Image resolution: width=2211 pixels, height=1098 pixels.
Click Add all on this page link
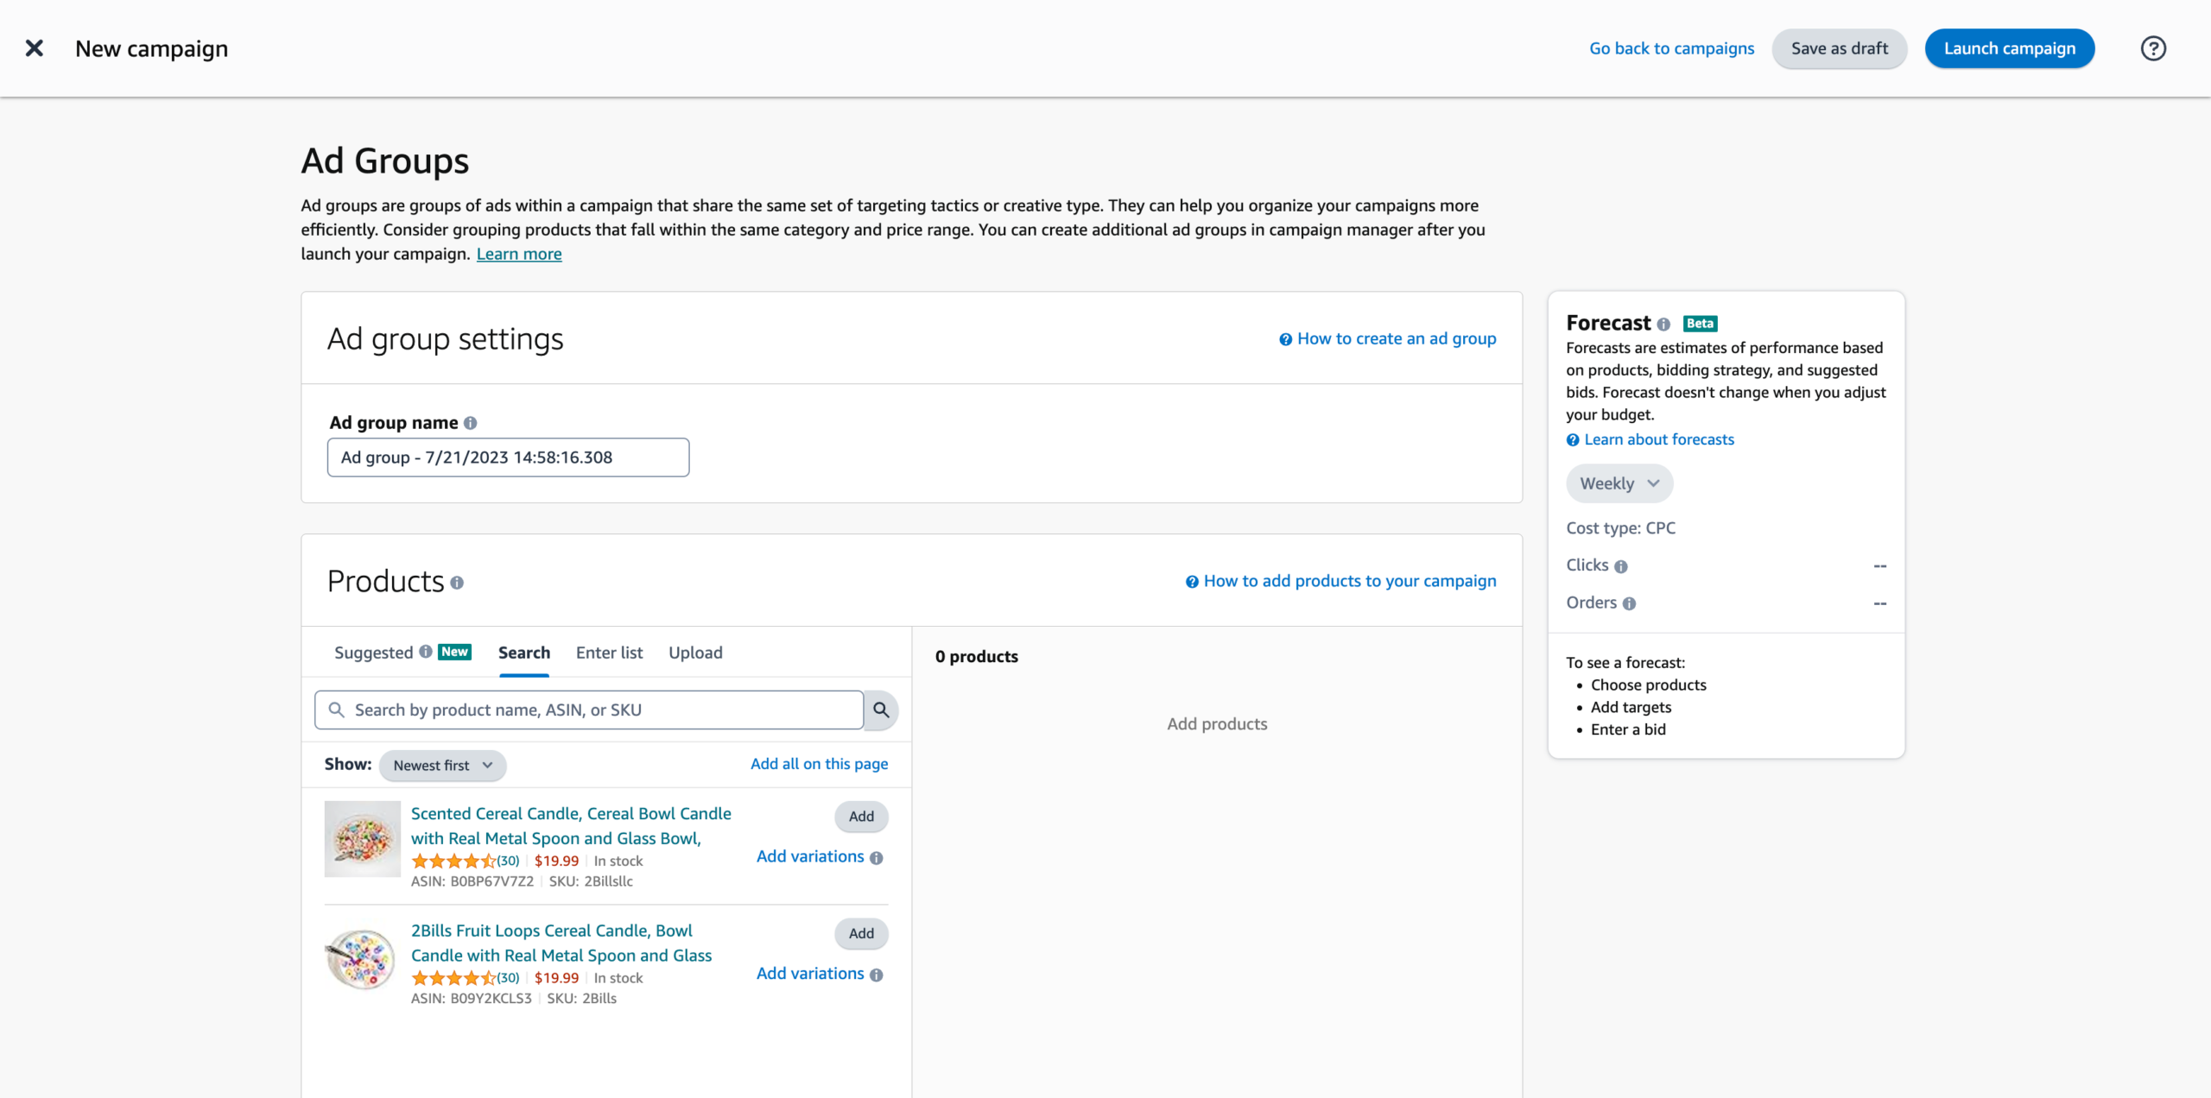[x=819, y=764]
